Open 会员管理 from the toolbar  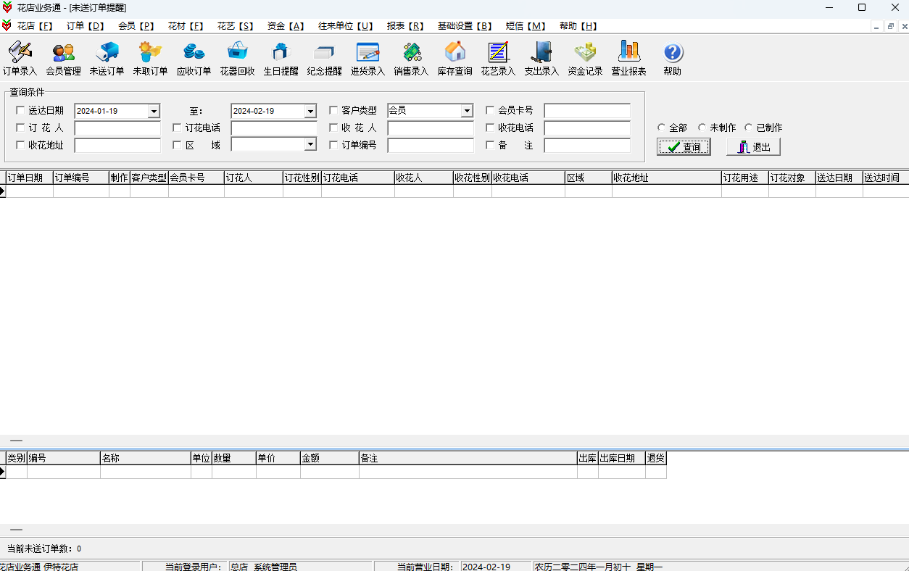click(x=63, y=52)
